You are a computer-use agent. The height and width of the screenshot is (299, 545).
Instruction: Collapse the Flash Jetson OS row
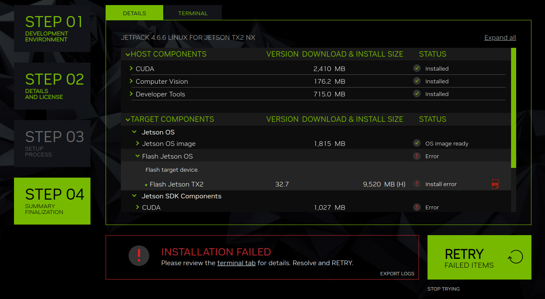point(137,156)
